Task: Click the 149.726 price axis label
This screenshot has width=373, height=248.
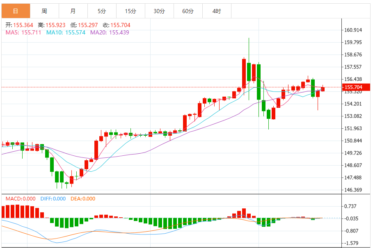Action: point(353,153)
